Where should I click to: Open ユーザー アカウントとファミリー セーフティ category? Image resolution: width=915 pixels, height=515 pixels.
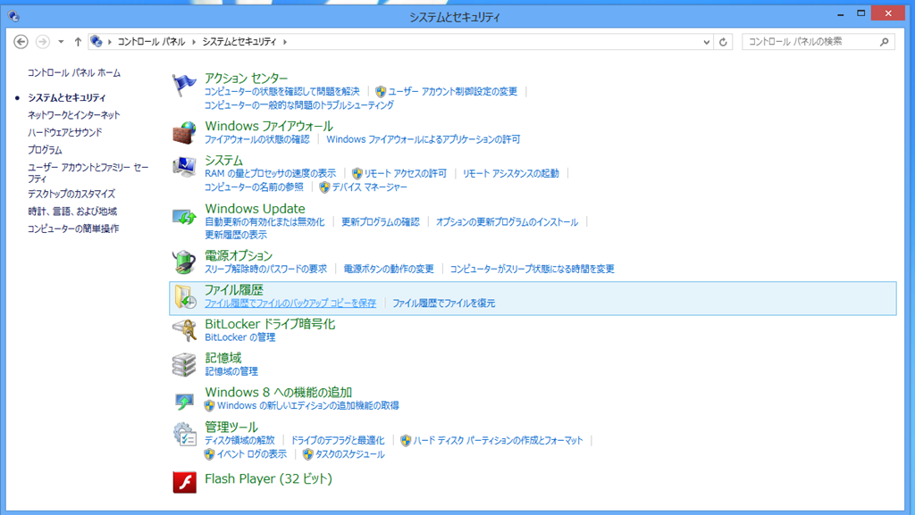coord(88,173)
